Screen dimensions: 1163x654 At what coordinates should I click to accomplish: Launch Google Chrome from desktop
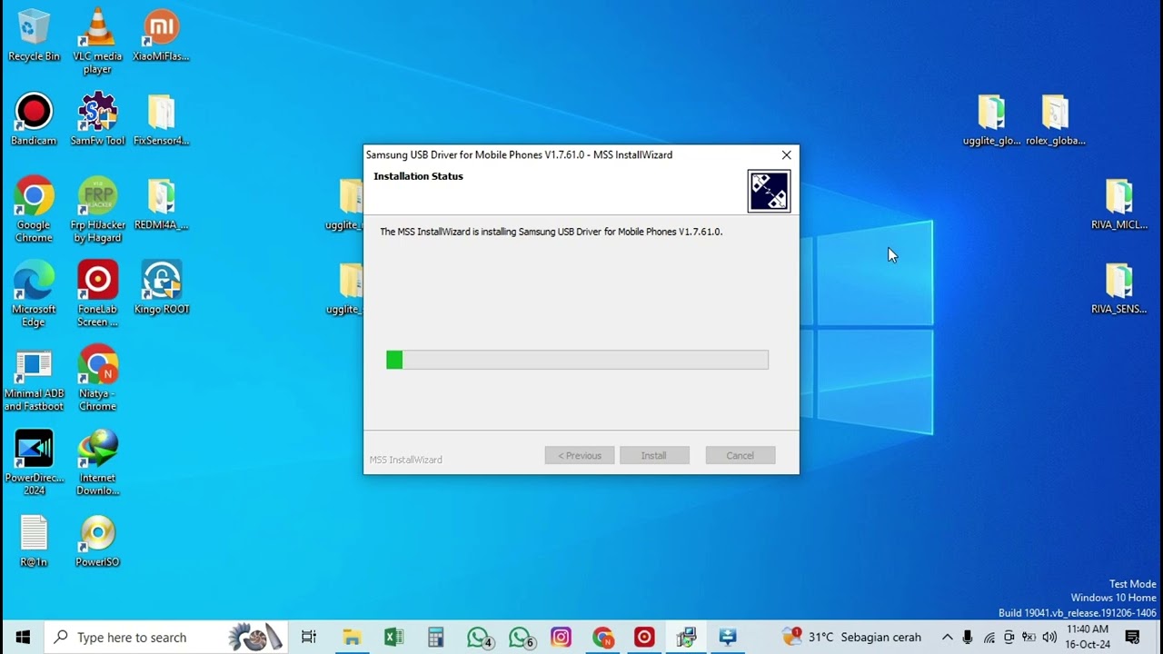tap(34, 210)
